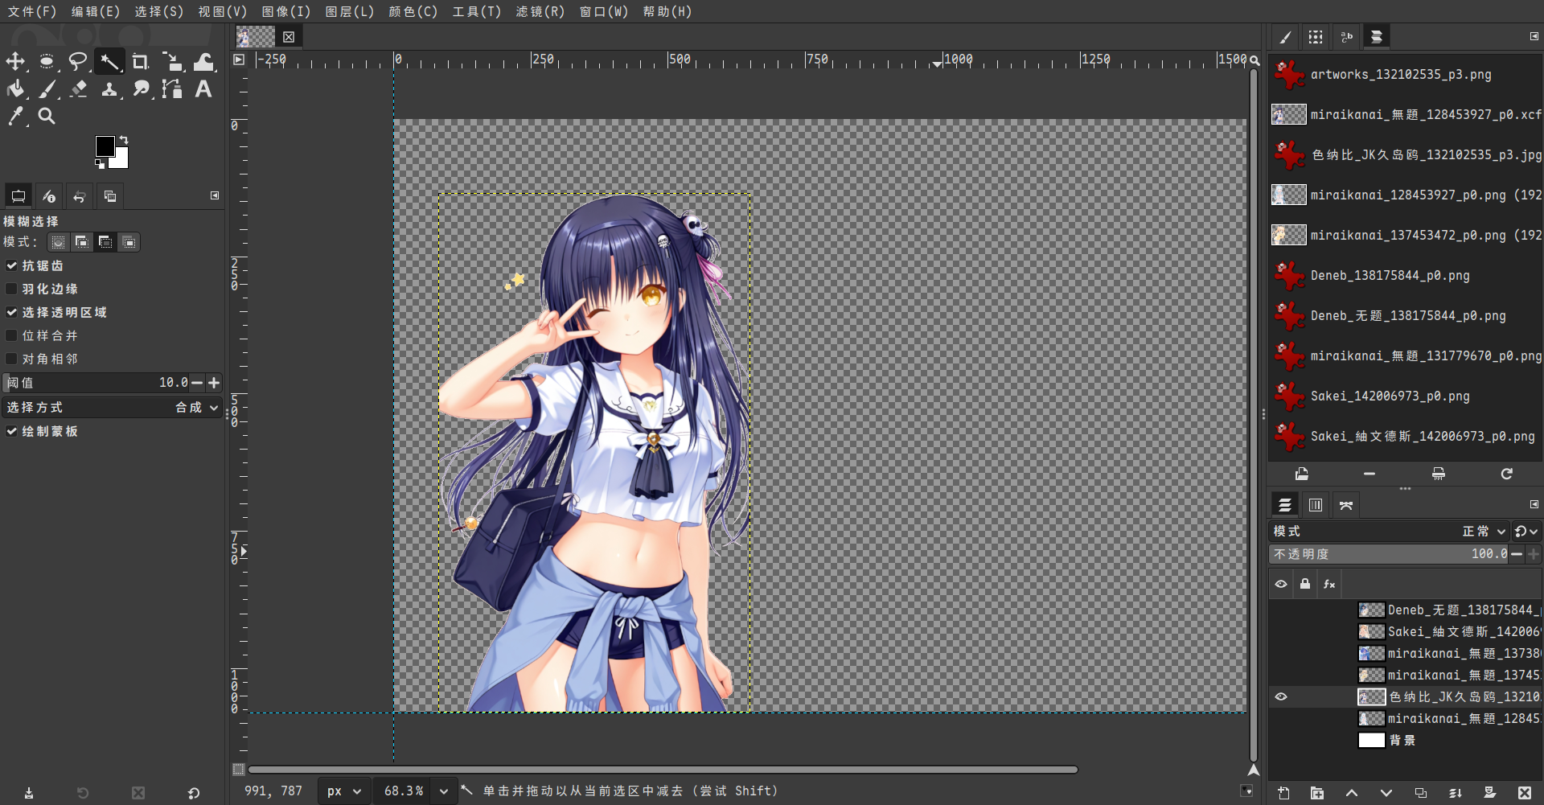Create a new layer from the layers panel

click(1283, 793)
